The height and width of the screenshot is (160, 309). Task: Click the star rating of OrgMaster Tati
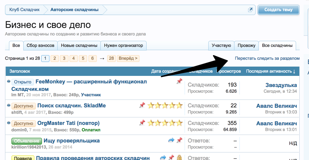click(x=165, y=123)
